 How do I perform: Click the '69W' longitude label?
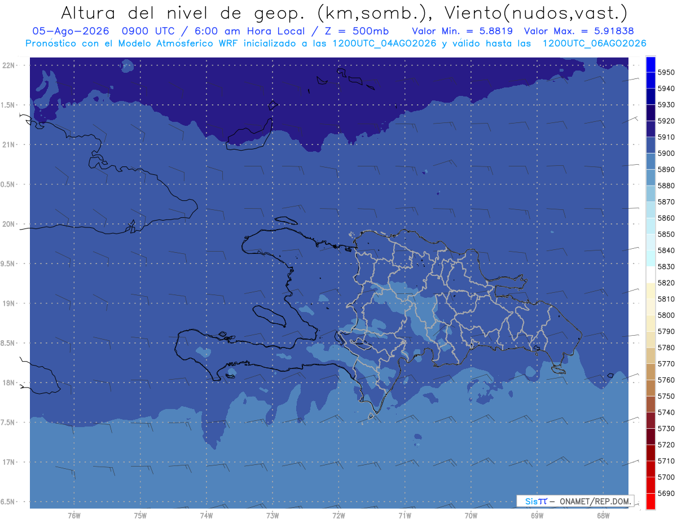tap(537, 515)
